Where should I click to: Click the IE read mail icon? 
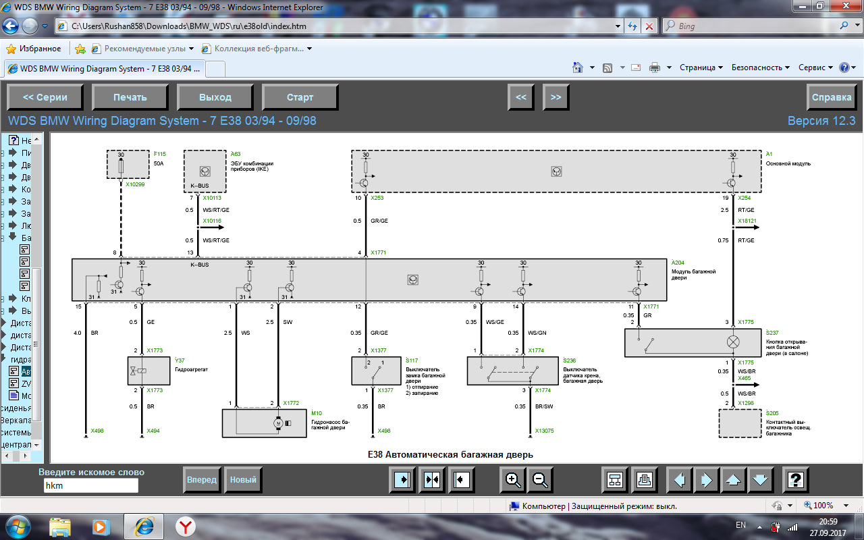pyautogui.click(x=636, y=67)
